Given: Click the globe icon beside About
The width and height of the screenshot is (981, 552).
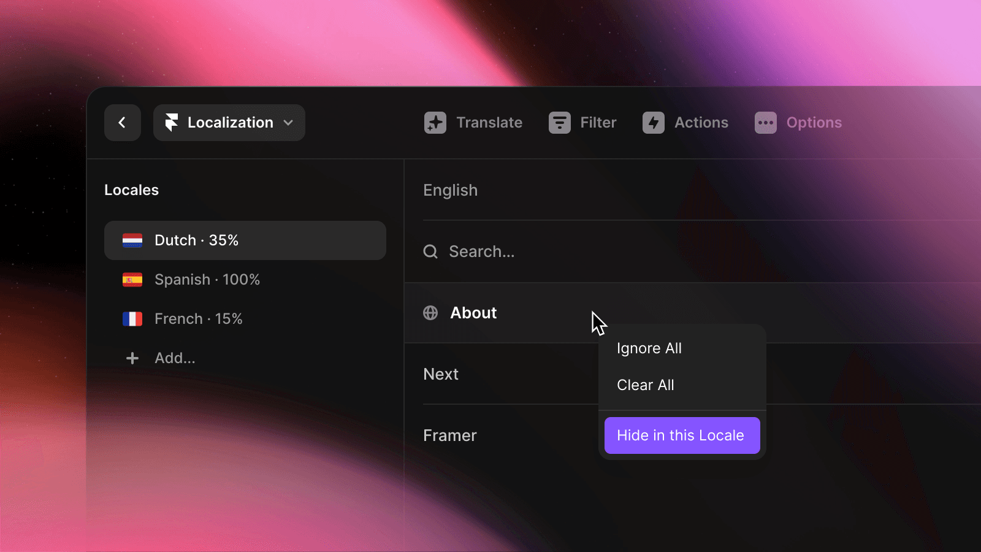Looking at the screenshot, I should coord(430,313).
